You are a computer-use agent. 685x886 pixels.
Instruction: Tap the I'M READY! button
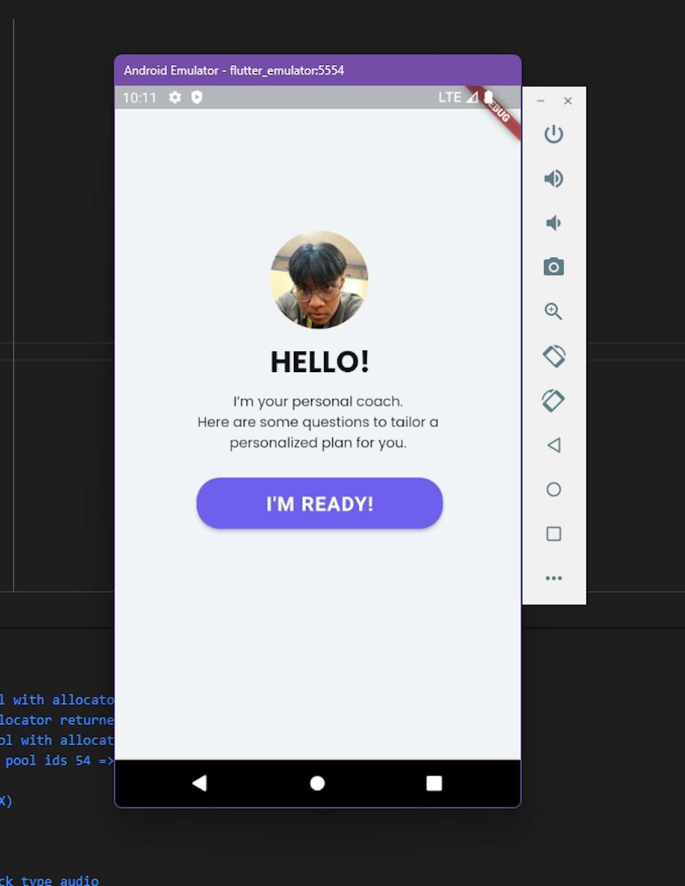(x=320, y=504)
